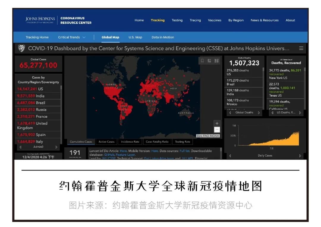Next arrow beside Admin0
Screen dimensions: 321x227
(x=56, y=147)
